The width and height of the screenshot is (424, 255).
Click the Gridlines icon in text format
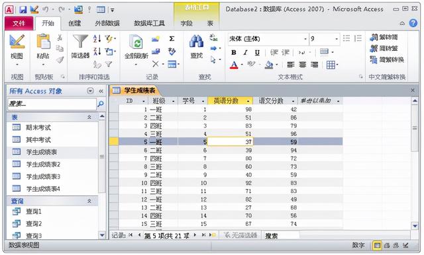(331, 65)
